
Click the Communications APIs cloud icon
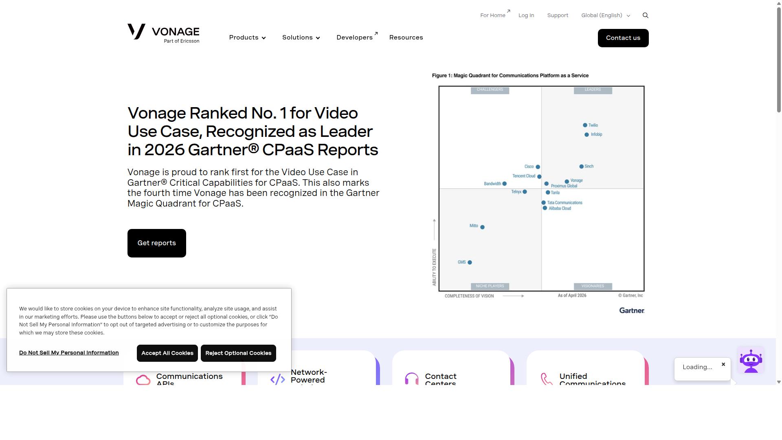tap(143, 380)
